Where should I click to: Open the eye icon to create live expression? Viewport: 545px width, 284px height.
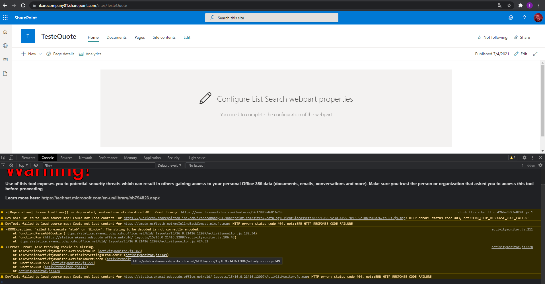[x=36, y=165]
